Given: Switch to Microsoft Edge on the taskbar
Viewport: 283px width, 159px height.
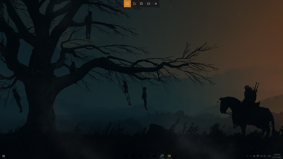Looking at the screenshot, I should [162, 156].
